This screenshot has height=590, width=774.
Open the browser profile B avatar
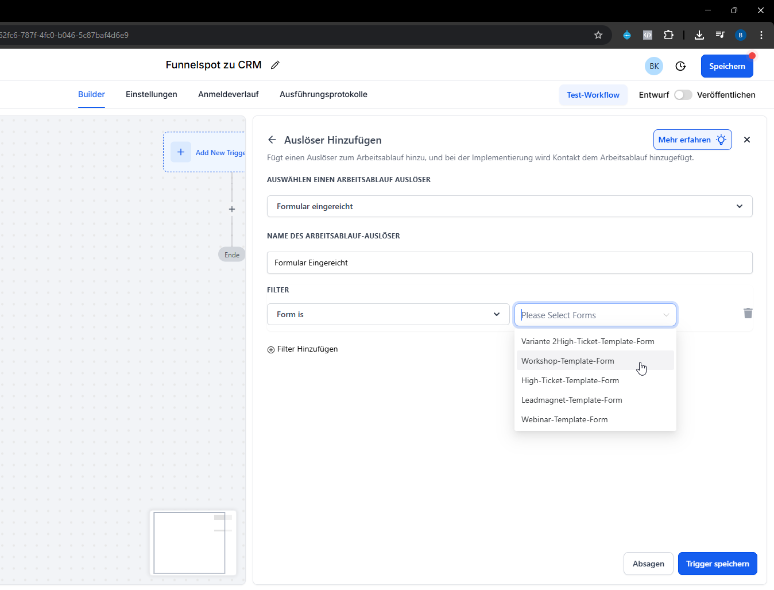click(741, 35)
